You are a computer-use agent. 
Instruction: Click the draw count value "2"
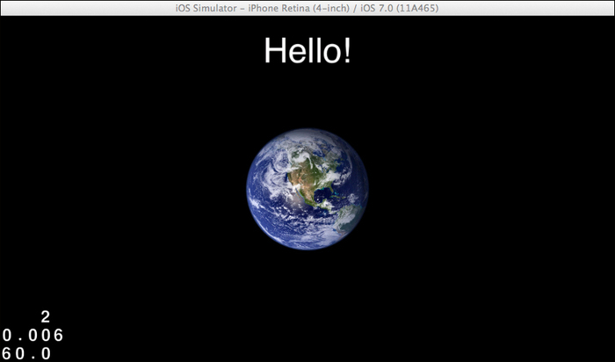[46, 316]
